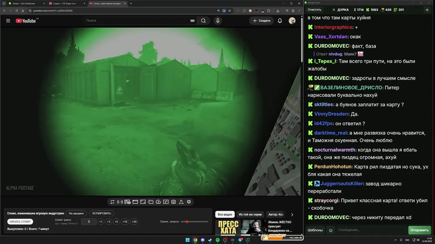
Task: Add +5 minutes to the split
Action: pyautogui.click(x=116, y=222)
